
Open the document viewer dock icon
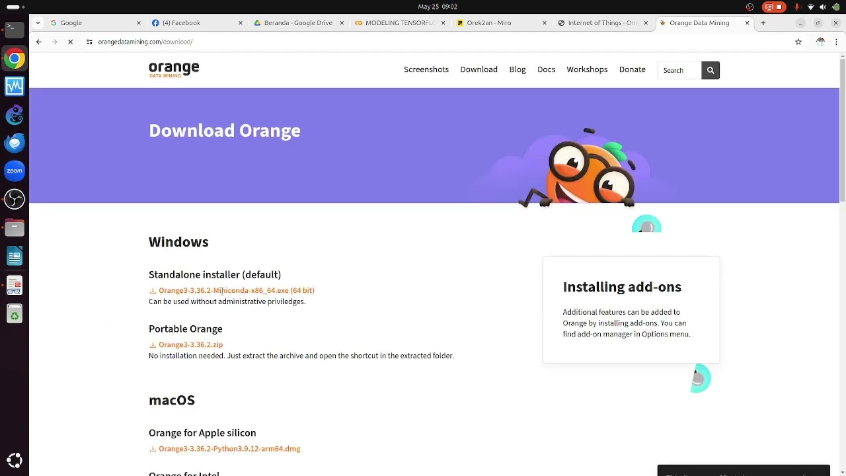click(x=14, y=286)
